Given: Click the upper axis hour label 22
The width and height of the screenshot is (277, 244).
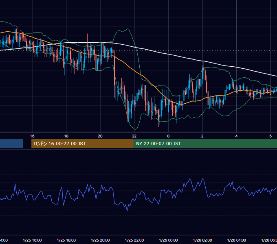Looking at the screenshot, I should 134,136.
